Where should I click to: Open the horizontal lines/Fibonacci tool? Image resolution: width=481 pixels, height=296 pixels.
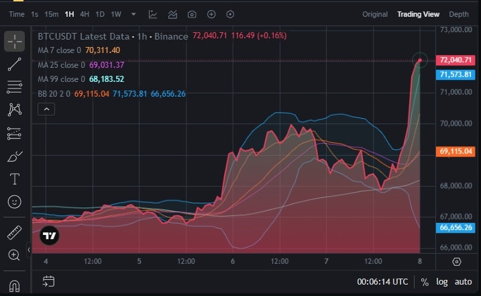[x=14, y=87]
